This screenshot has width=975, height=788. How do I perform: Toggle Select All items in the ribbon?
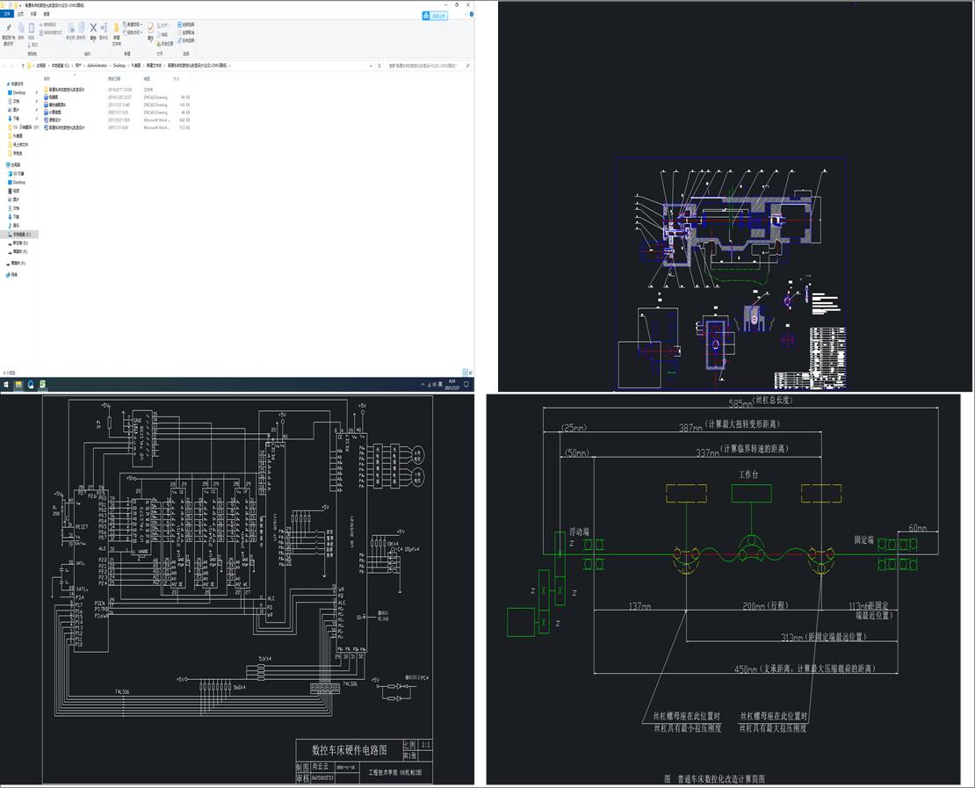click(185, 24)
